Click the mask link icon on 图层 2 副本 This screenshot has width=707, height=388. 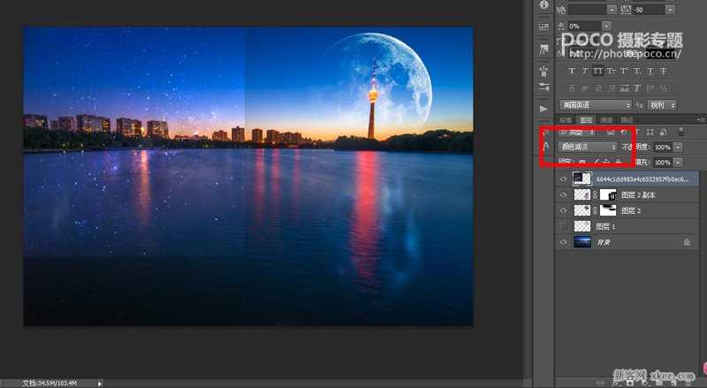pos(595,195)
